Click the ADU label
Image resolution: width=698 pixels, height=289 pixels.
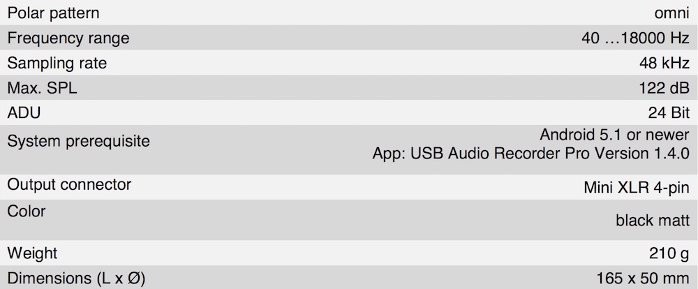[24, 113]
